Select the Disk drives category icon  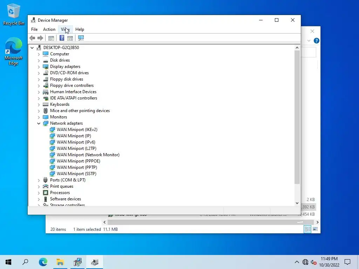pos(46,60)
